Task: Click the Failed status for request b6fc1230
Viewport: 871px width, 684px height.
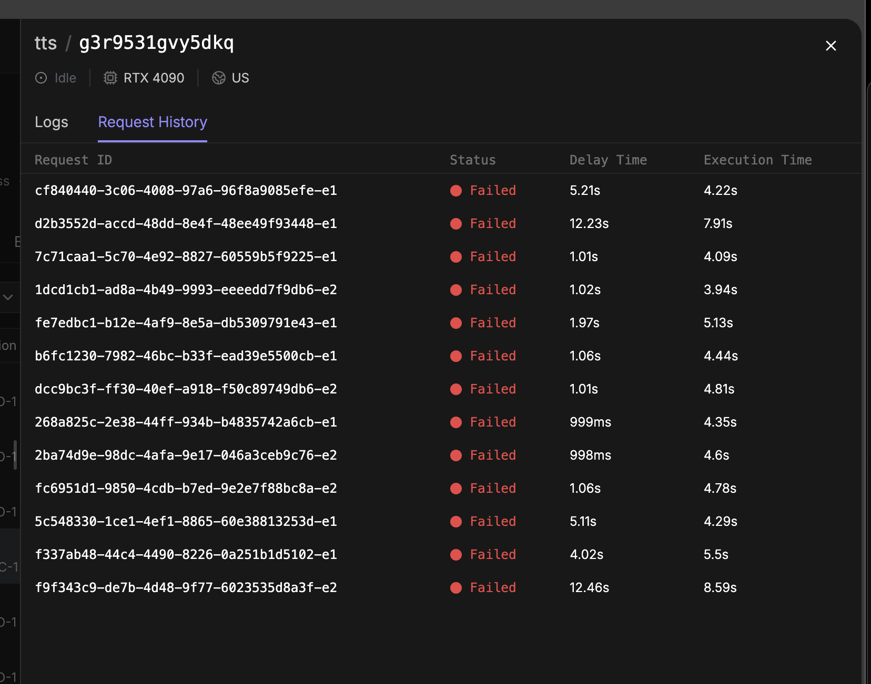Action: (x=493, y=356)
